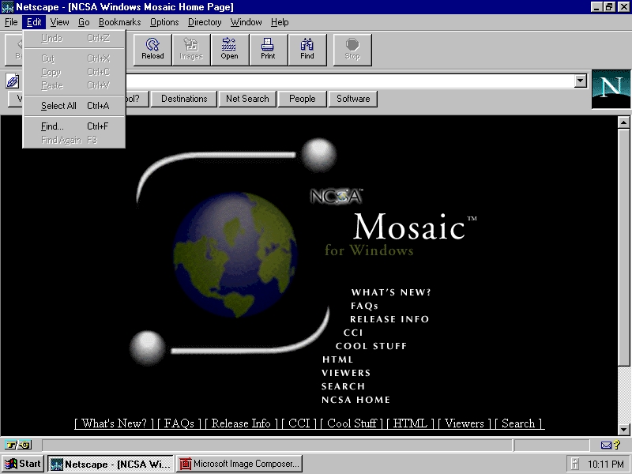Click the Destinations directory button
Screen dimensions: 632x474
(x=184, y=99)
